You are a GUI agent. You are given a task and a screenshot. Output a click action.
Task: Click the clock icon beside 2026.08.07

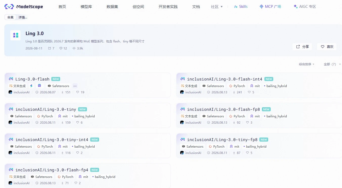[37, 92]
